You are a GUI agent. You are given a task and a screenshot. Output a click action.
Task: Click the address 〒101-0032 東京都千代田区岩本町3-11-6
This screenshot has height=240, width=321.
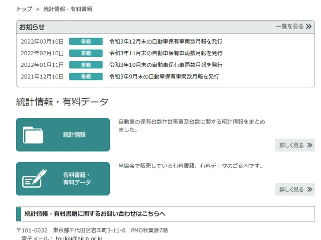click(71, 230)
